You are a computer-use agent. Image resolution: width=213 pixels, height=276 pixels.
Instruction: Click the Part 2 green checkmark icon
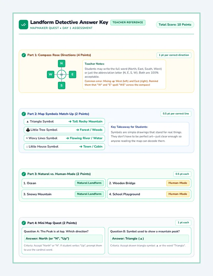(x=24, y=114)
